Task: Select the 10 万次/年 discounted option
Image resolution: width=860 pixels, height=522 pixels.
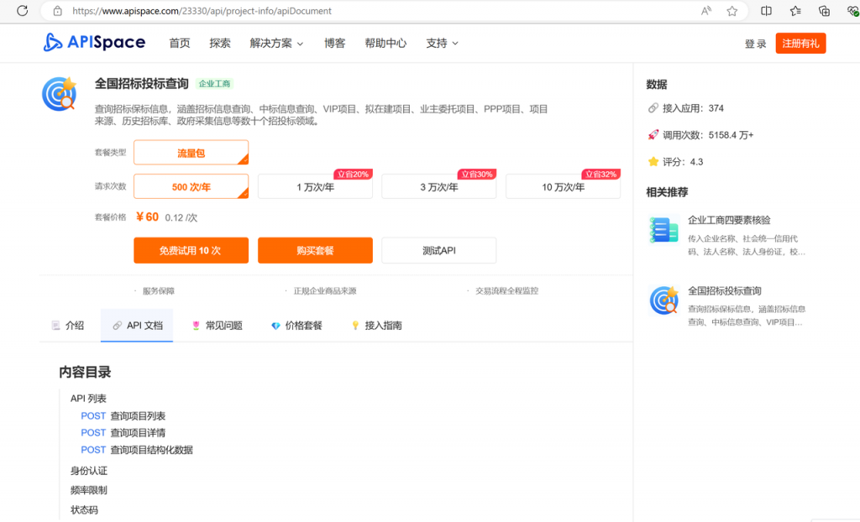Action: [562, 185]
